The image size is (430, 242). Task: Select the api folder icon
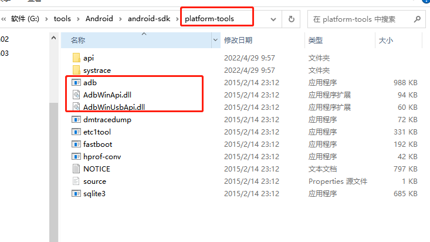(x=76, y=58)
